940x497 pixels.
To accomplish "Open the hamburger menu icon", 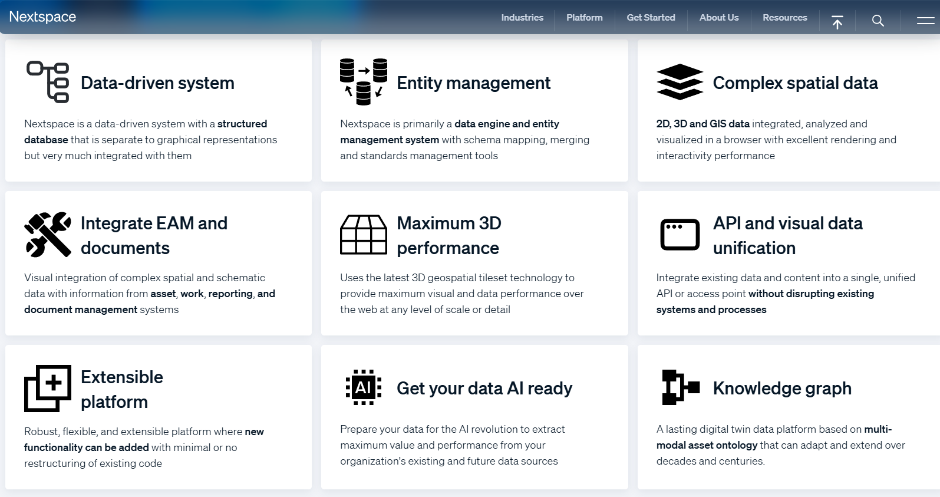I will coord(926,21).
